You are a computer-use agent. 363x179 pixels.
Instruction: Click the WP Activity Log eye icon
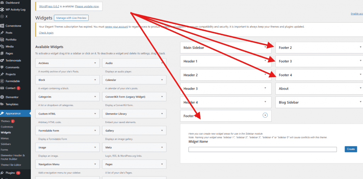[x=2, y=10]
